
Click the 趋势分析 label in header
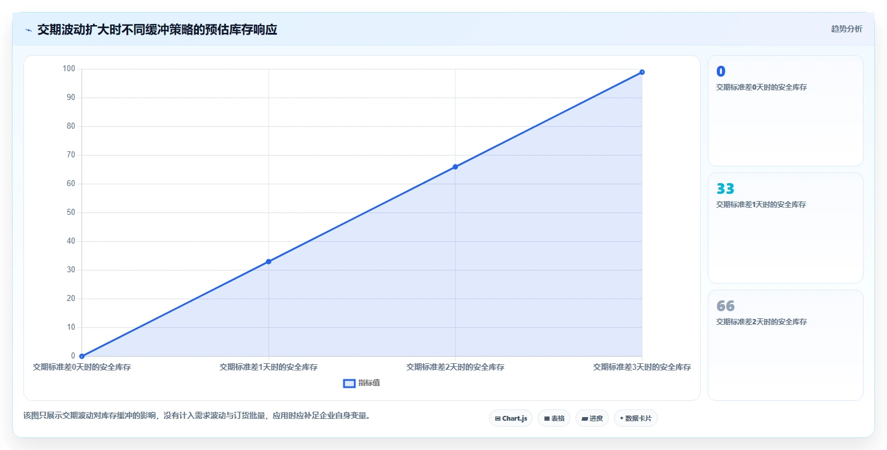tap(846, 29)
